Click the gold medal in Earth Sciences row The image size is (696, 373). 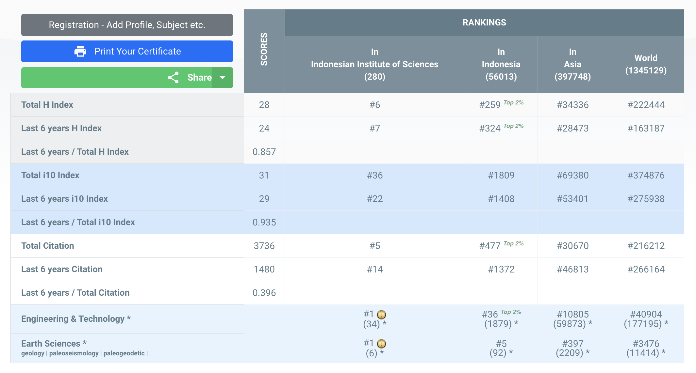381,344
